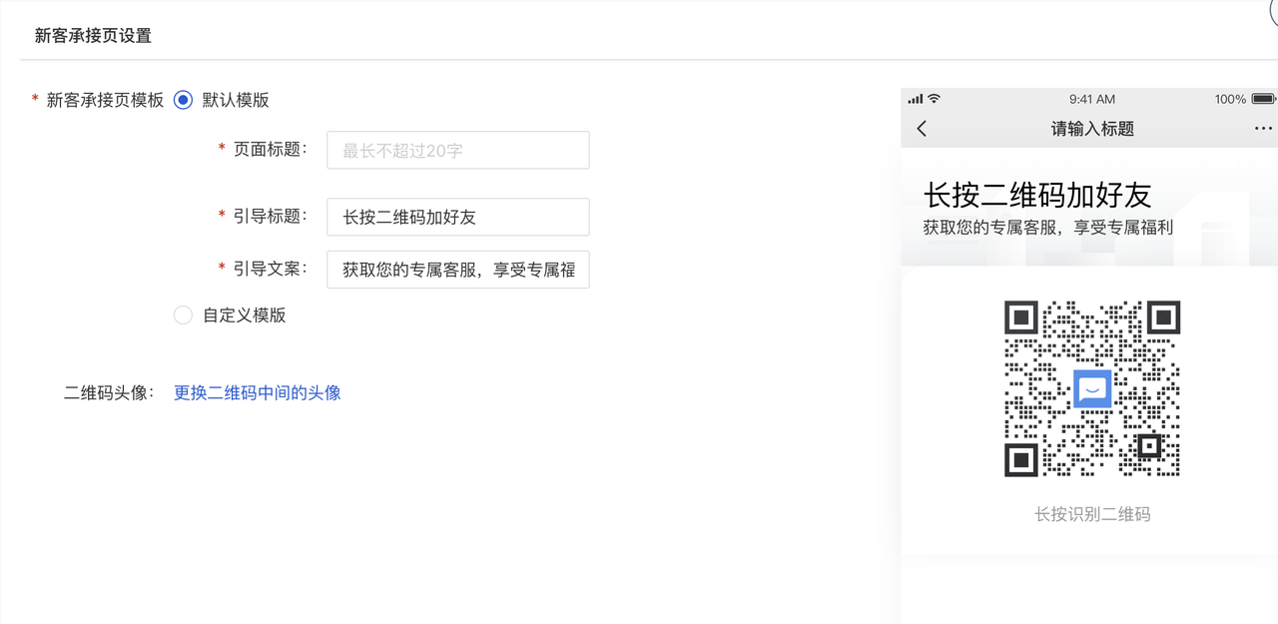Viewport: 1278px width, 624px height.
Task: Click the cellular signal bars icon in preview
Action: [916, 99]
